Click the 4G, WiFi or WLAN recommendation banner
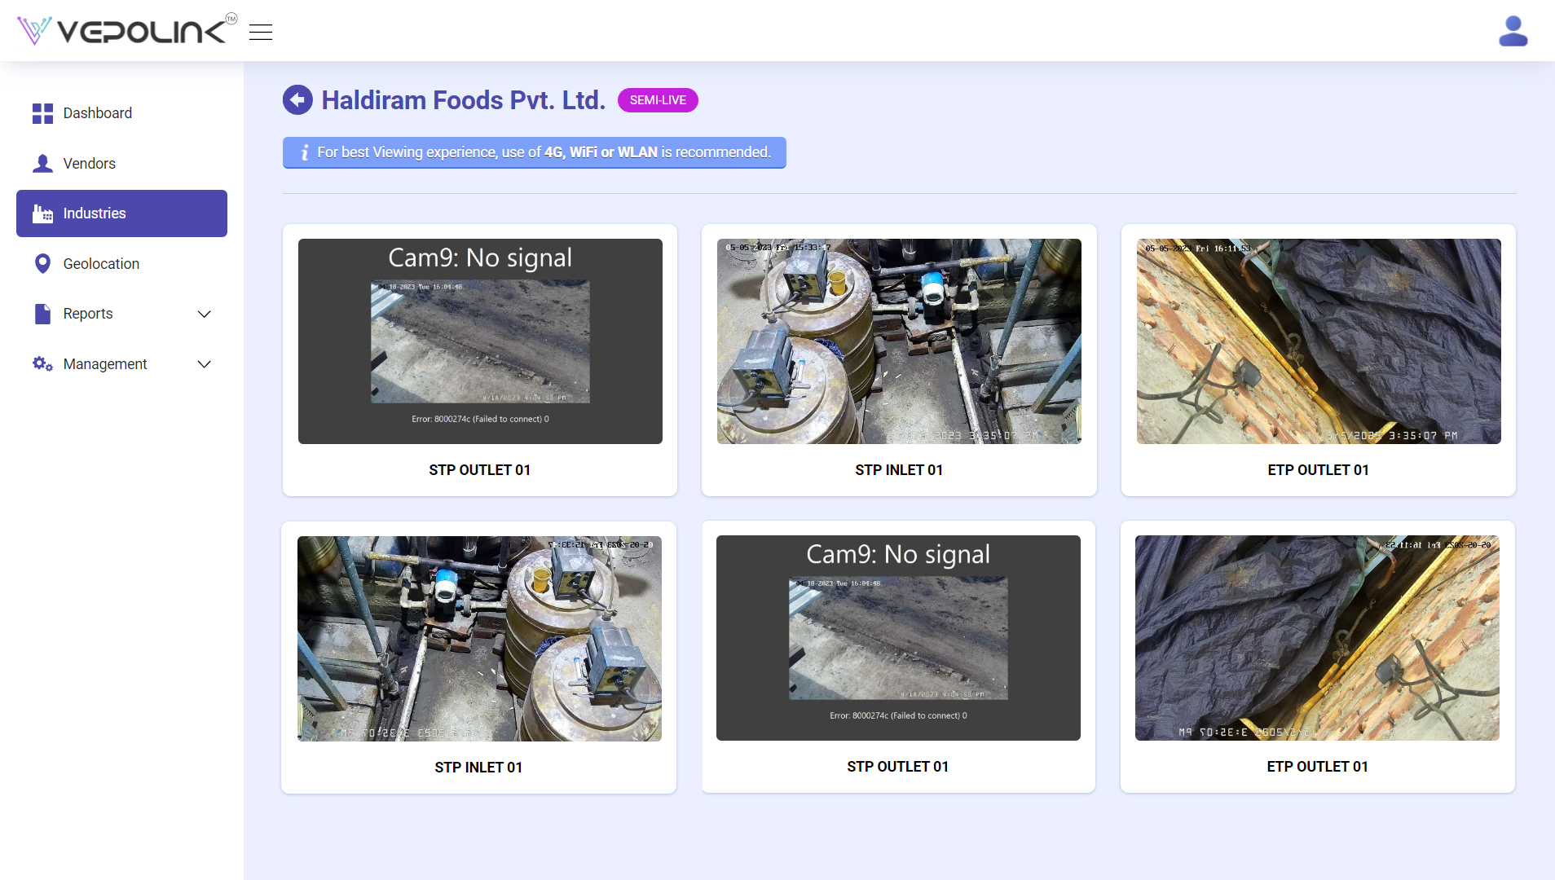Viewport: 1555px width, 880px height. coord(535,152)
